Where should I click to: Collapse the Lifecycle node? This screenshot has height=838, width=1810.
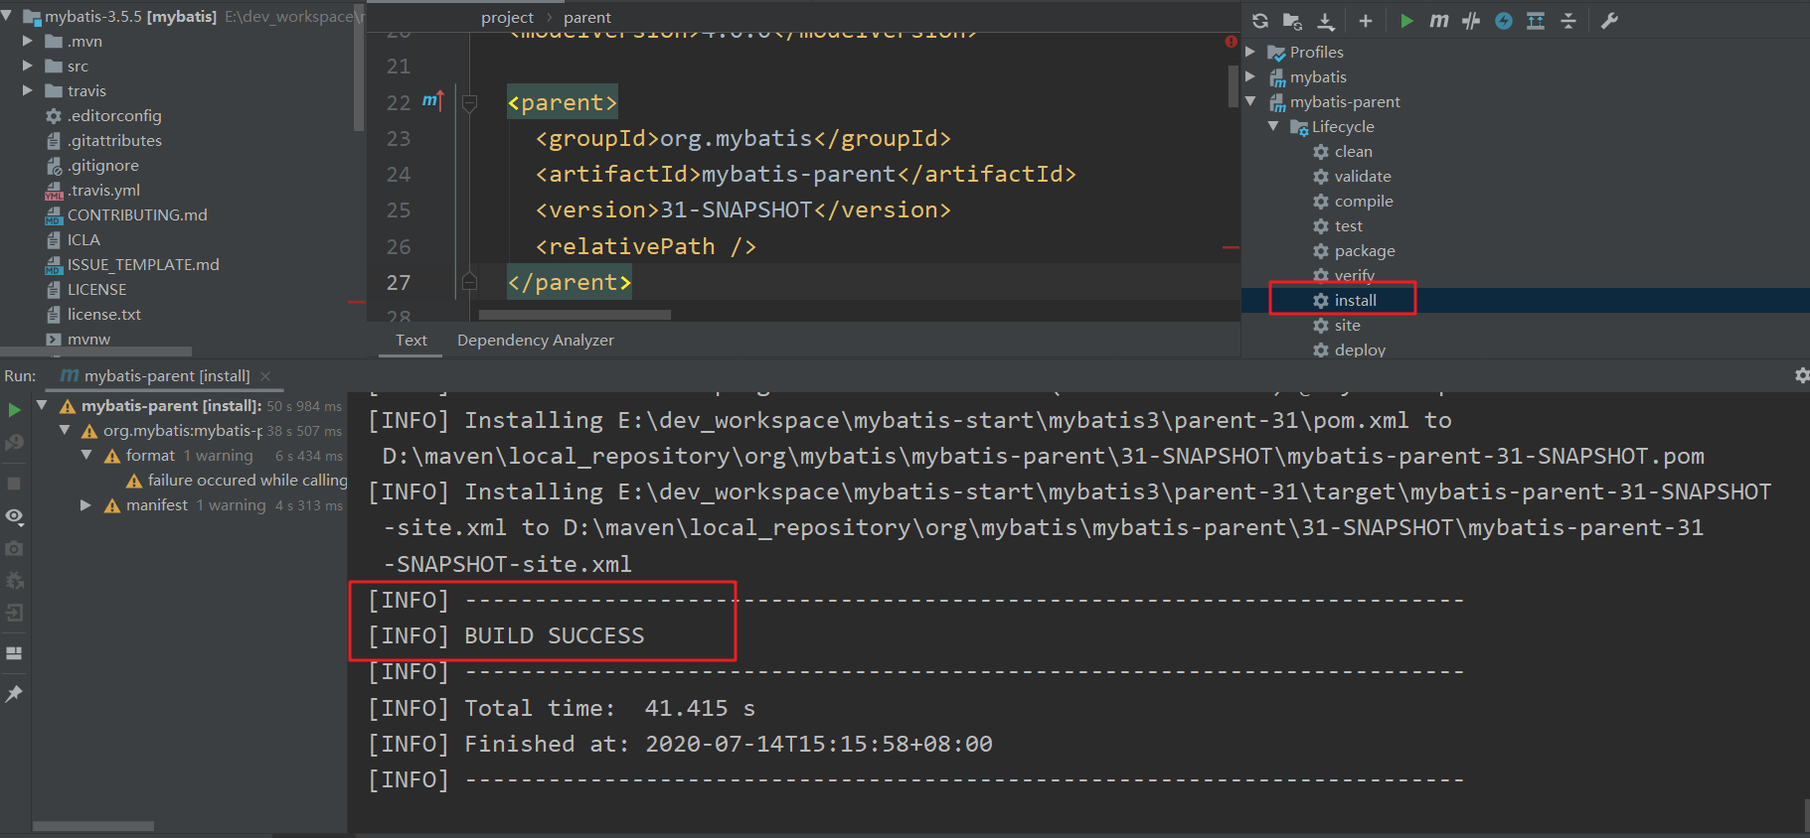[x=1273, y=126]
